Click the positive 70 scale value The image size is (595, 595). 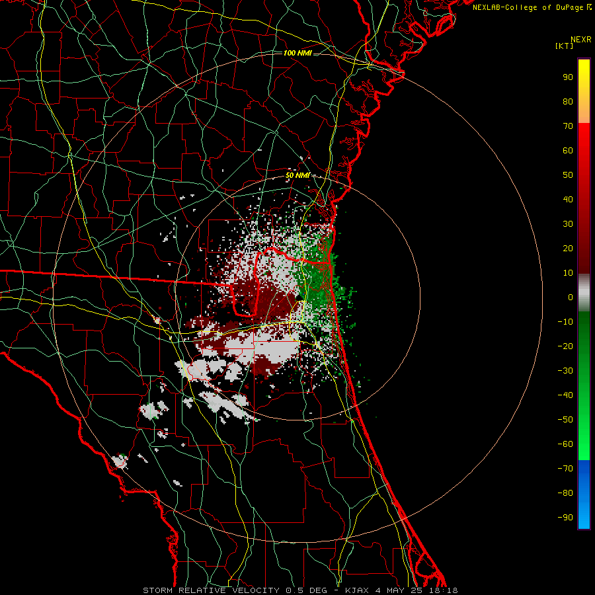pyautogui.click(x=568, y=126)
